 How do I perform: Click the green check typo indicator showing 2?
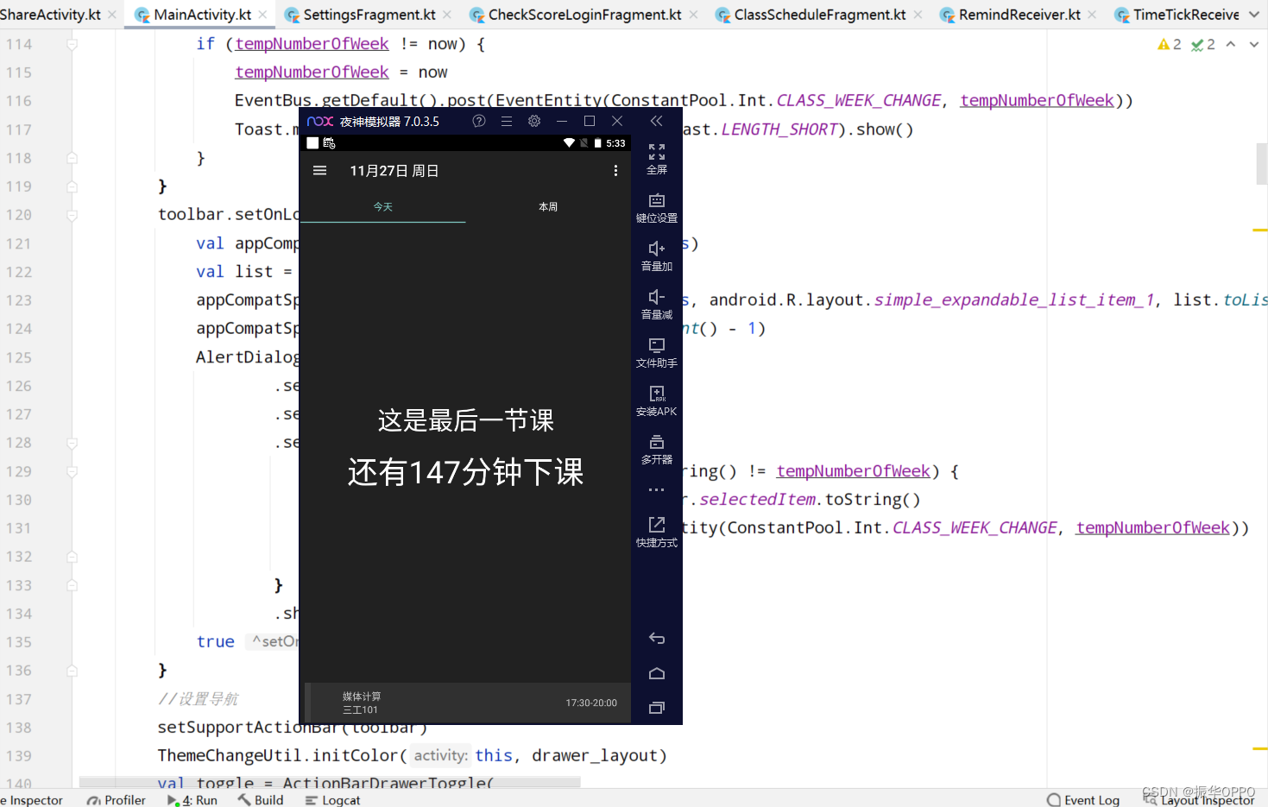coord(1203,44)
